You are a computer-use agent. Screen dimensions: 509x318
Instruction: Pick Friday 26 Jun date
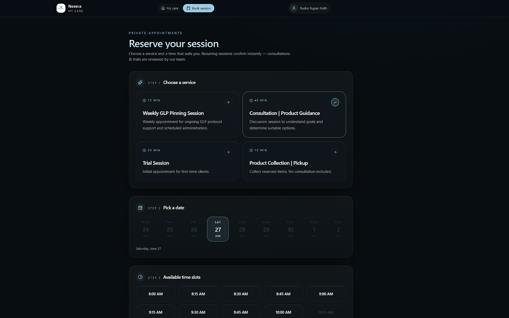pos(194,229)
